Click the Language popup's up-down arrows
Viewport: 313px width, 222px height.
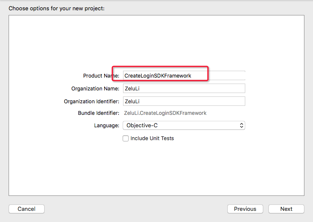click(241, 126)
